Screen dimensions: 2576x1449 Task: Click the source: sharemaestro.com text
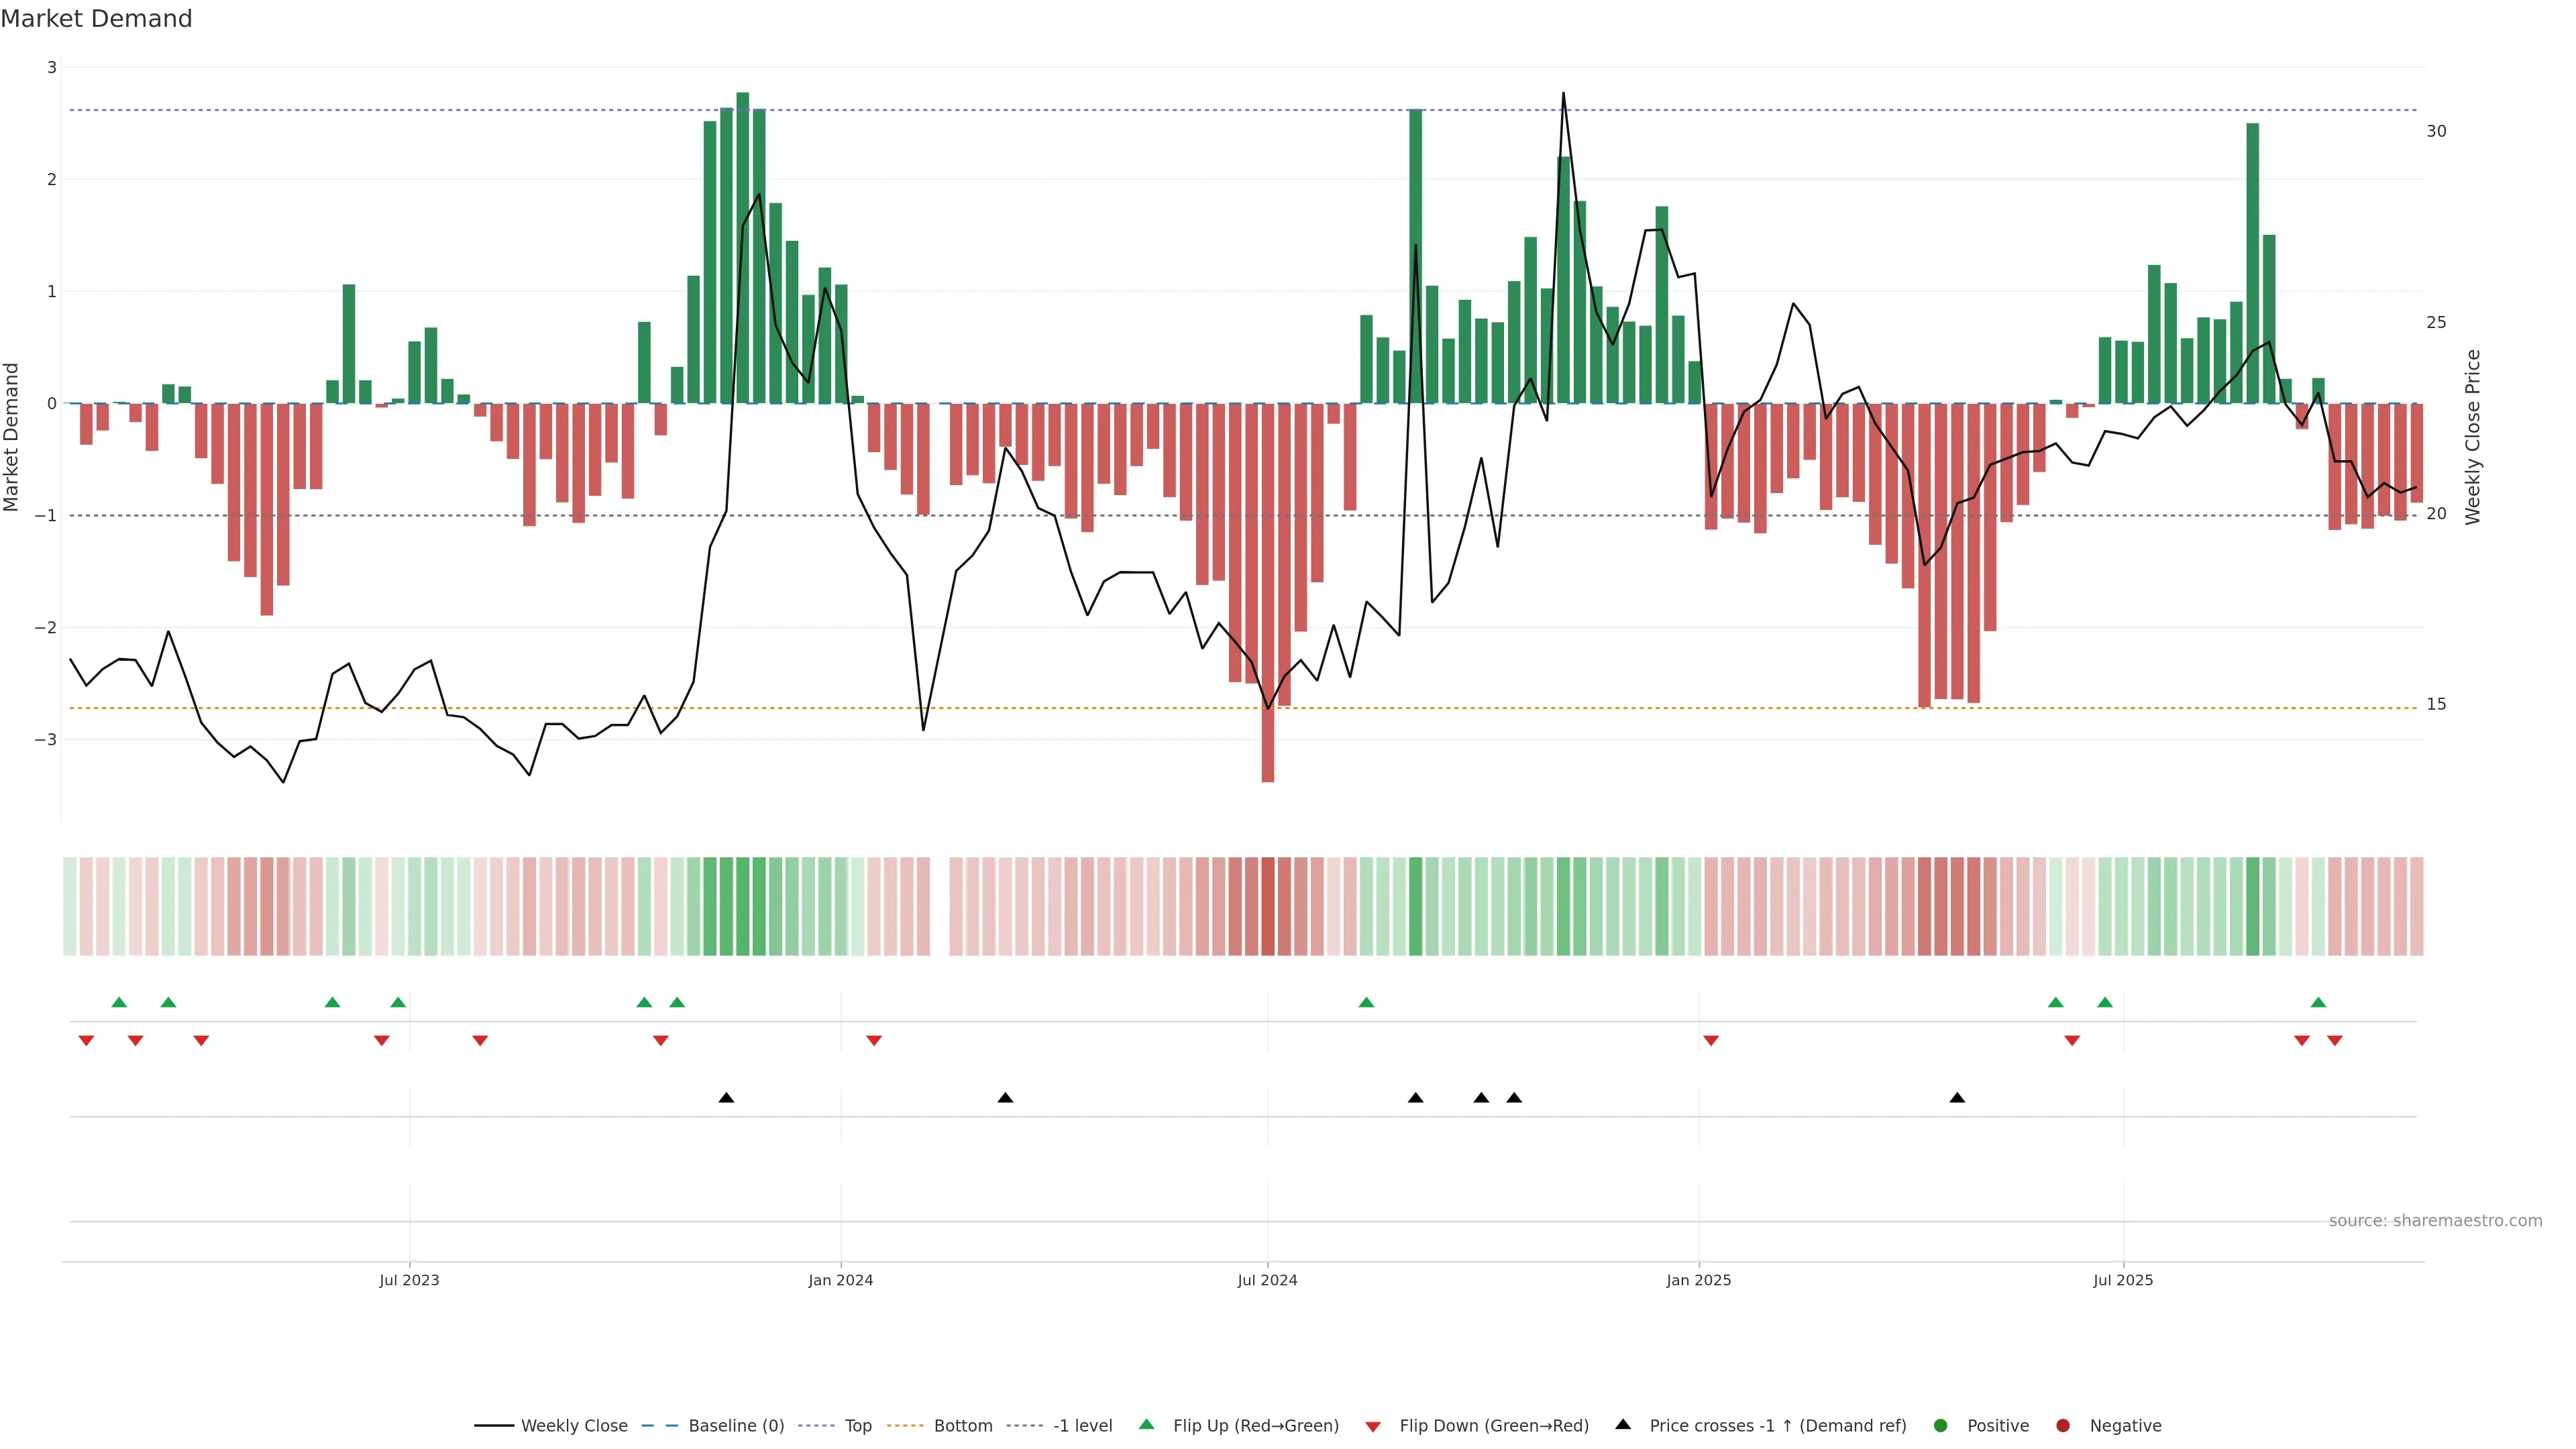[2435, 1221]
